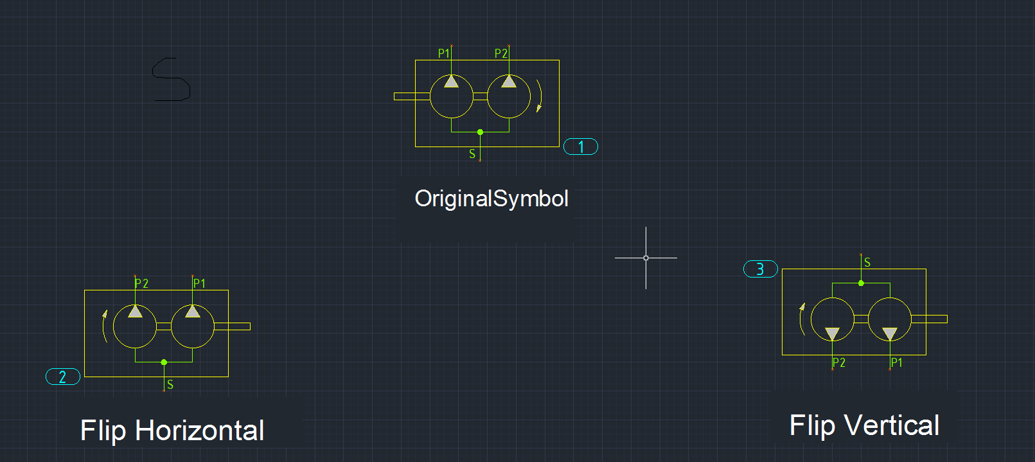This screenshot has width=1035, height=462.
Task: Click the green junction dot in the Flip Horizontal symbol
Action: coord(164,362)
